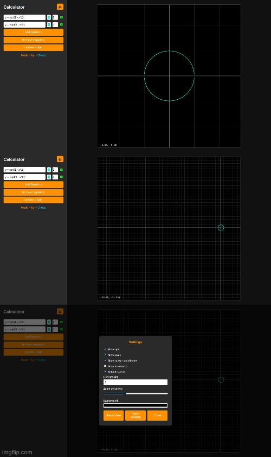Open Cheez link in top screenshot
This screenshot has height=457, width=271.
[41, 55]
